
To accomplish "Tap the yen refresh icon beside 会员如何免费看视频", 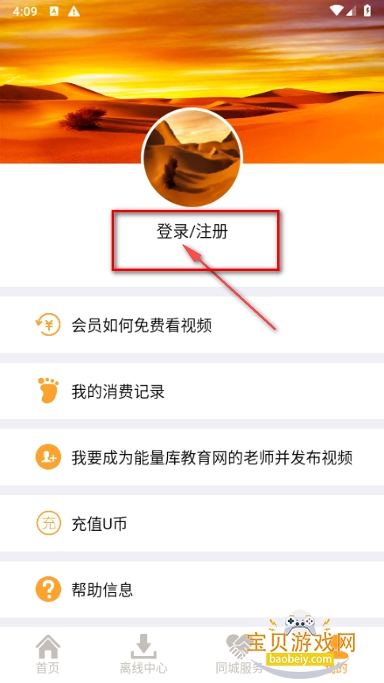I will pos(48,325).
